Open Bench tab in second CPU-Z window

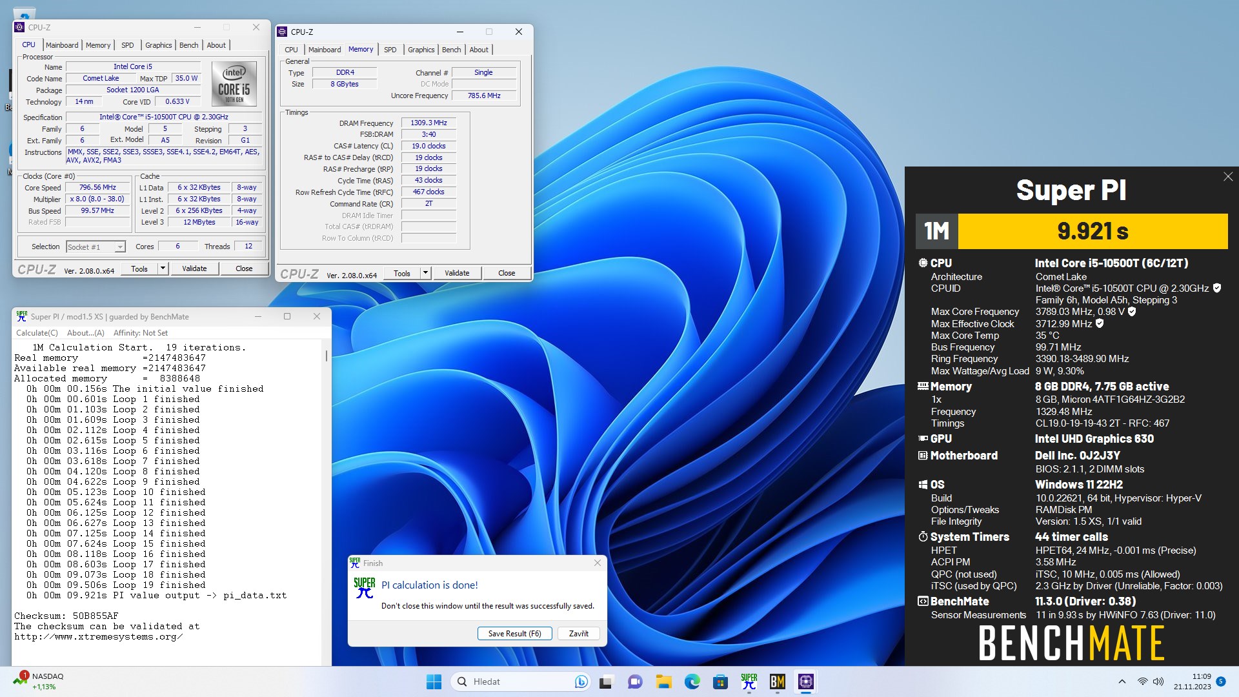coord(452,50)
